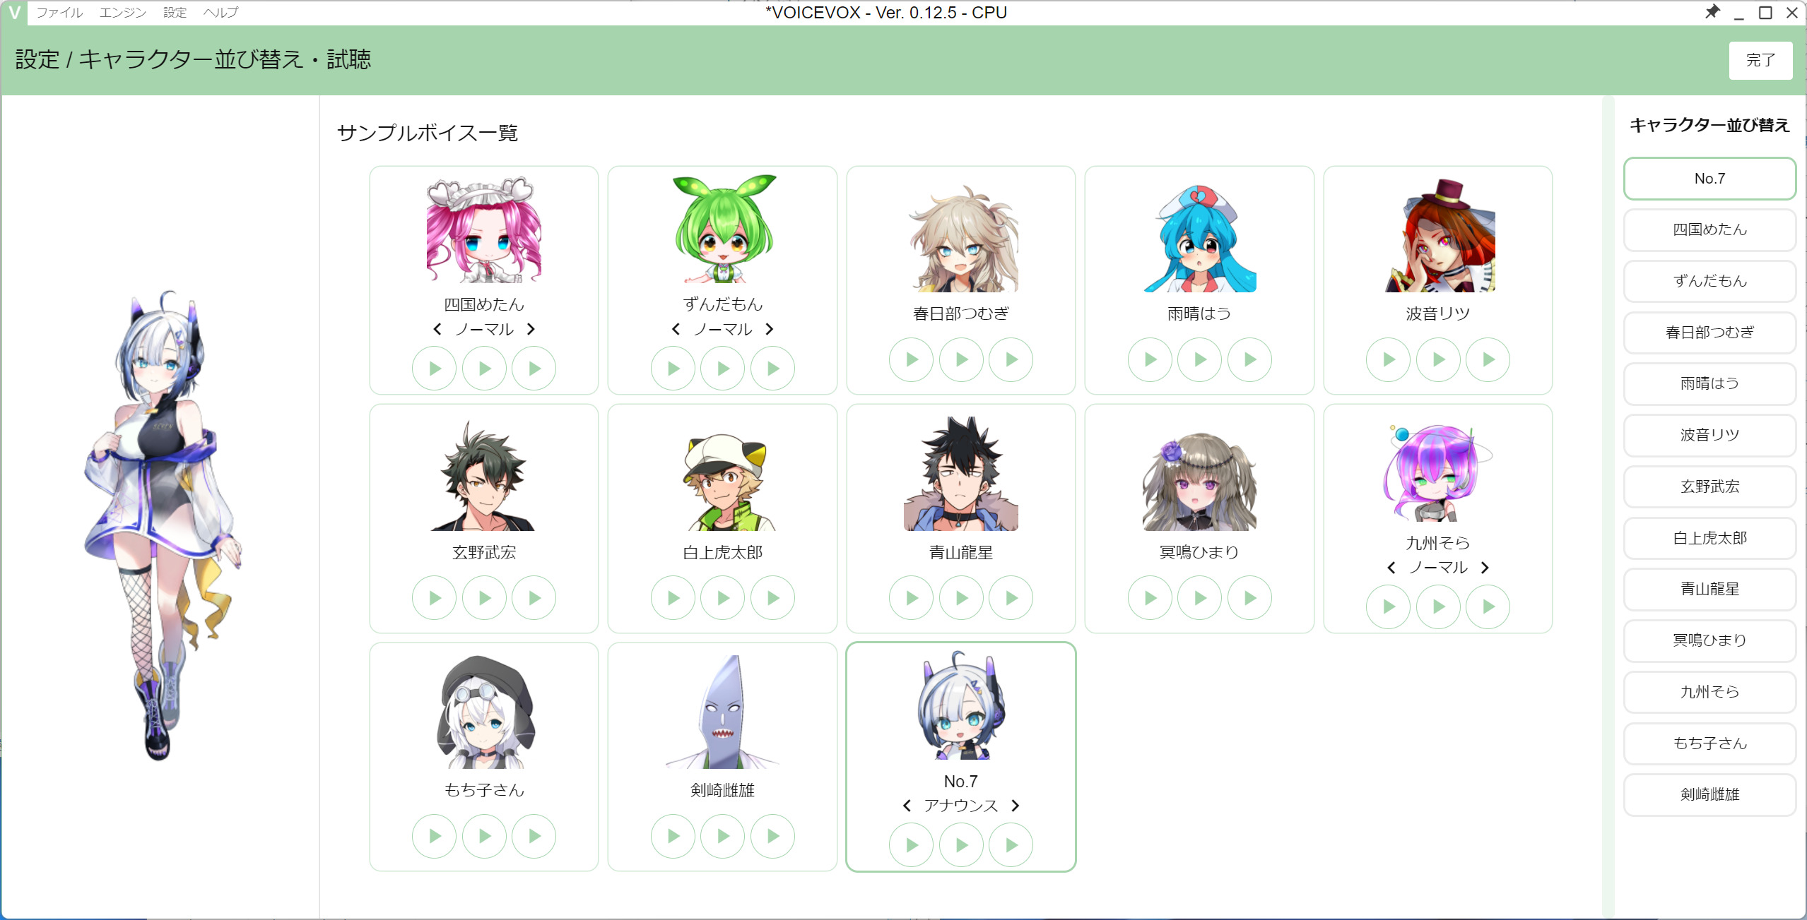Pin the window with the pushpin icon

(x=1712, y=12)
